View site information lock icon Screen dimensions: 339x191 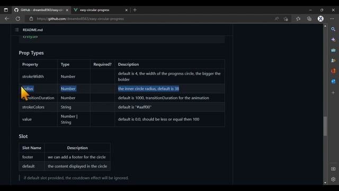click(31, 19)
